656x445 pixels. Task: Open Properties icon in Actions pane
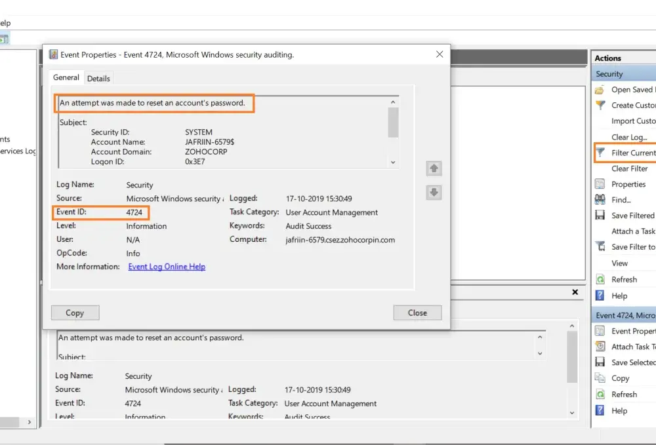[x=600, y=184]
